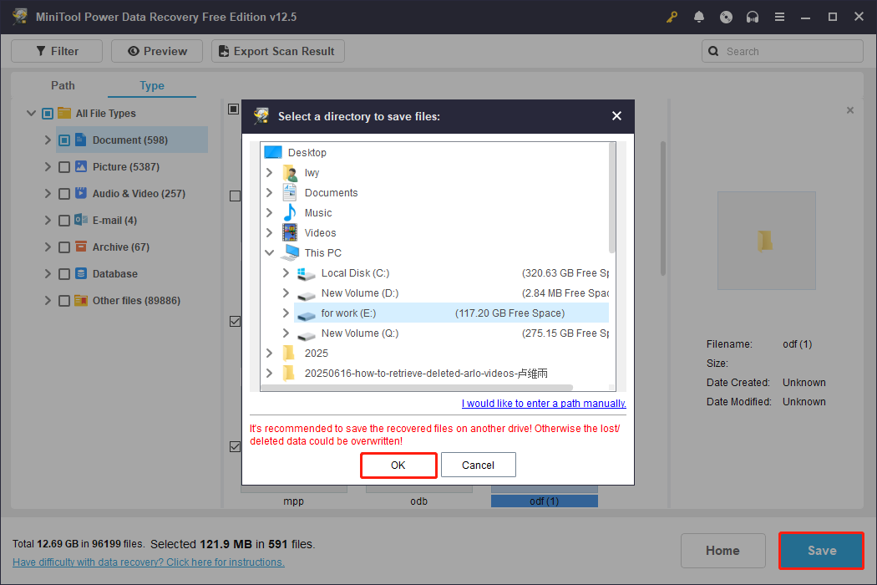
Task: Check the Picture (5387) checkbox
Action: pyautogui.click(x=64, y=167)
